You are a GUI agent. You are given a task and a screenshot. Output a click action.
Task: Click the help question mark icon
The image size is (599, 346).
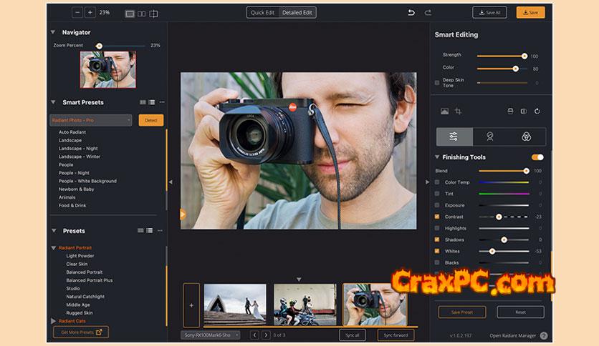point(544,335)
